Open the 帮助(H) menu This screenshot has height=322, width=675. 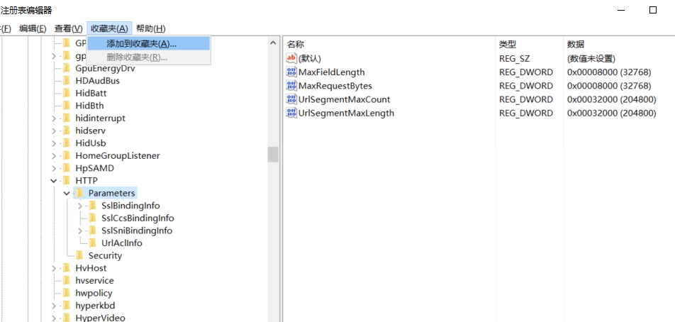[x=150, y=28]
